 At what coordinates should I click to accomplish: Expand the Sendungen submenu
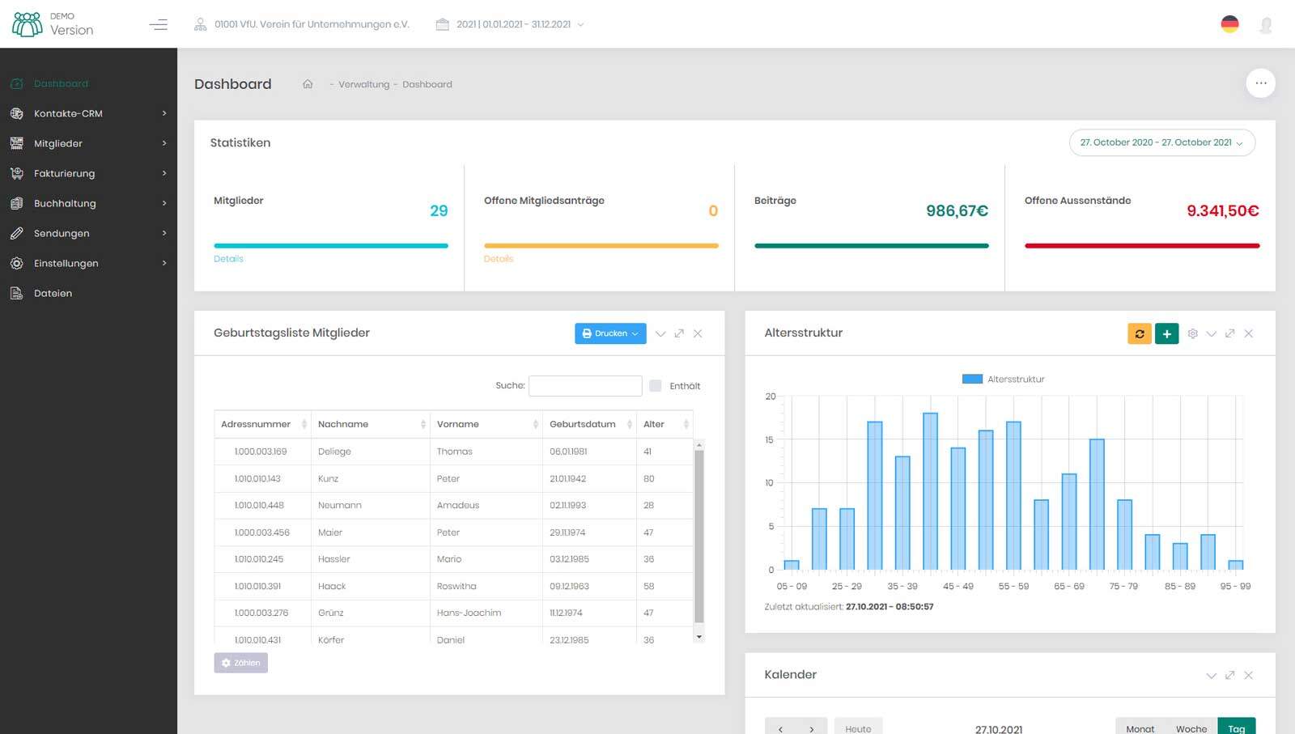tap(164, 233)
